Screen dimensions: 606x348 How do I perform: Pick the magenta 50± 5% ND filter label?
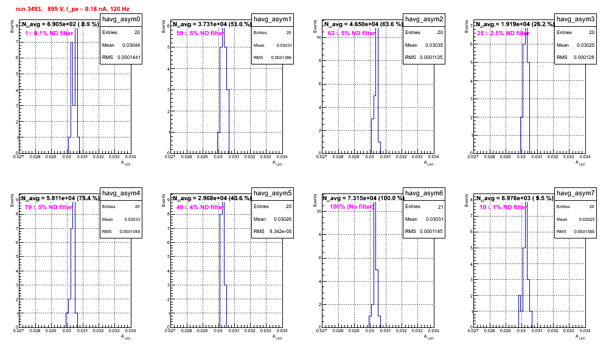click(x=200, y=33)
